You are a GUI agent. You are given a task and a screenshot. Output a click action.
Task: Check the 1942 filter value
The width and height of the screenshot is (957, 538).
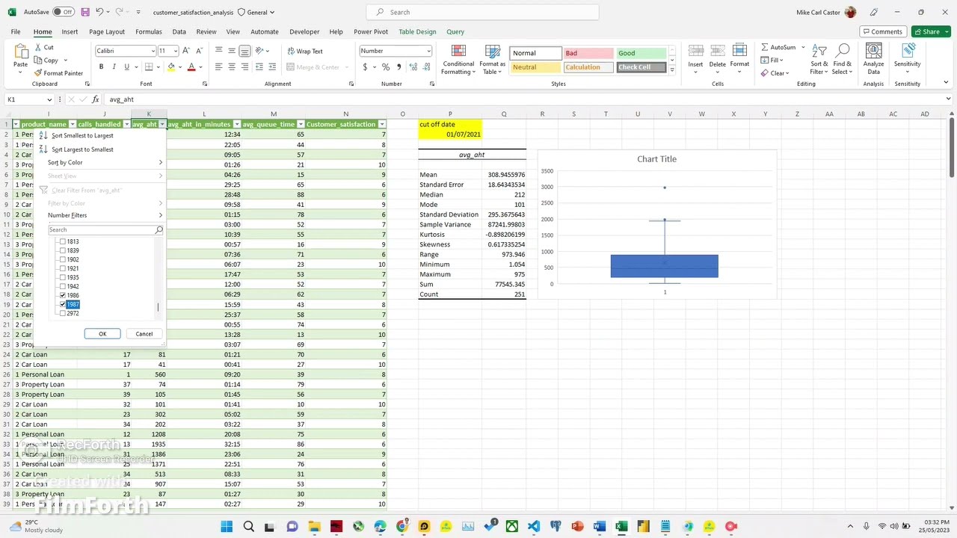[x=63, y=286]
